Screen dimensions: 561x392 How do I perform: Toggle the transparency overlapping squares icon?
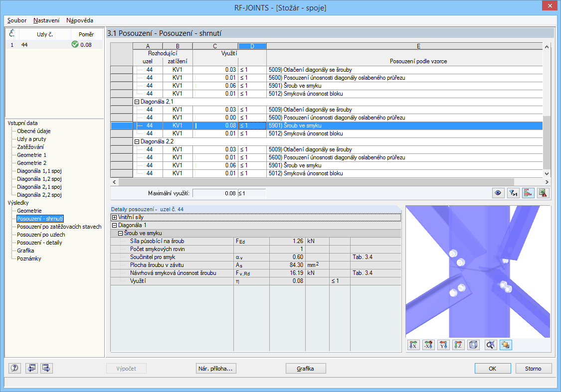click(x=506, y=345)
